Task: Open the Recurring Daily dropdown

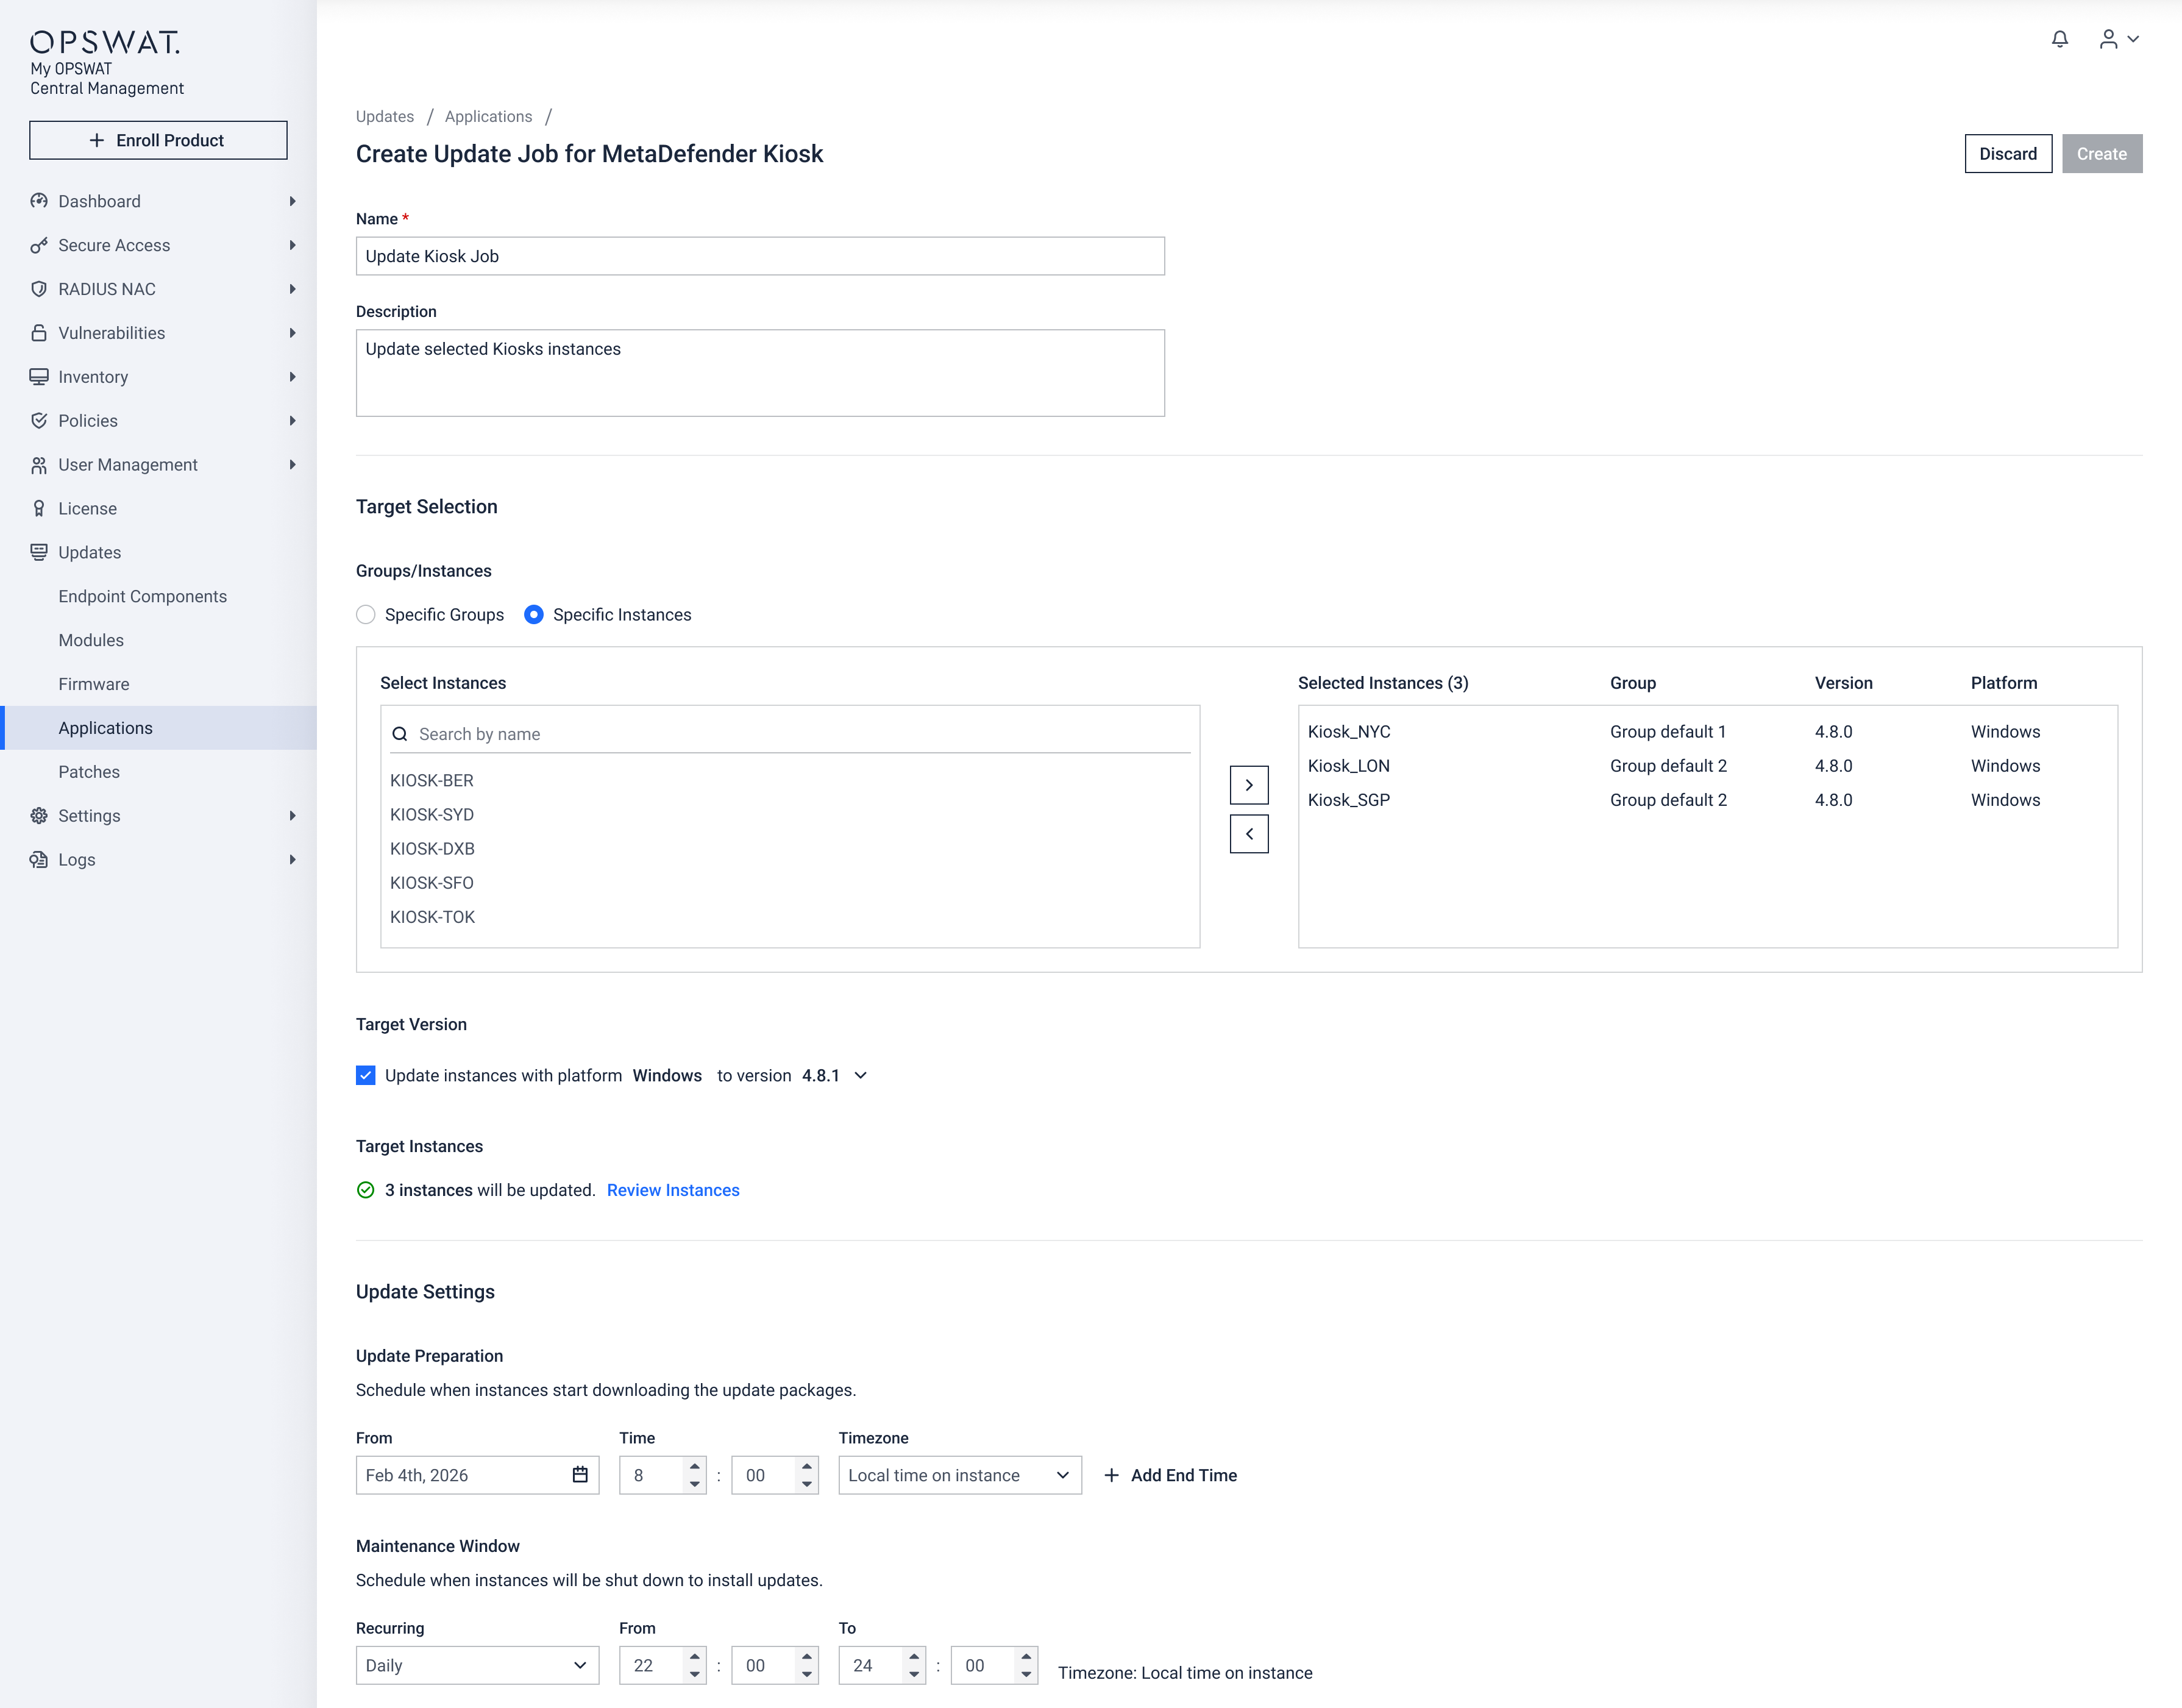Action: (477, 1665)
